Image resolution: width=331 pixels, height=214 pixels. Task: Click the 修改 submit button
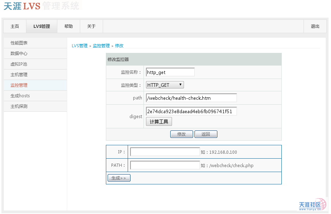[x=182, y=134]
